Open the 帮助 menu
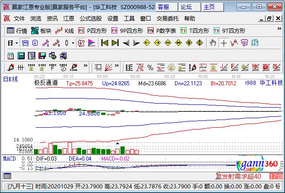Viewport: 285px width, 193px height. point(189,18)
